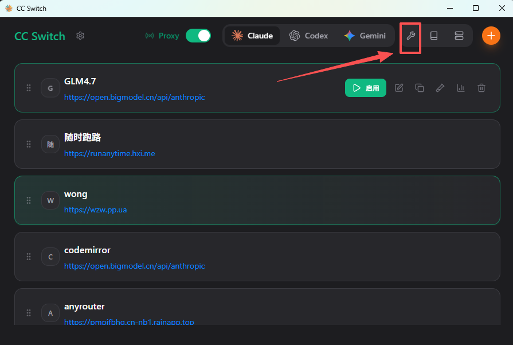Grab the 随时跑路 drag handle
Screen dimensions: 513x345
click(x=29, y=144)
